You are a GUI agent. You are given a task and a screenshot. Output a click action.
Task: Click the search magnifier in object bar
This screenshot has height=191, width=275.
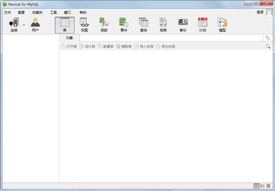pos(268,46)
